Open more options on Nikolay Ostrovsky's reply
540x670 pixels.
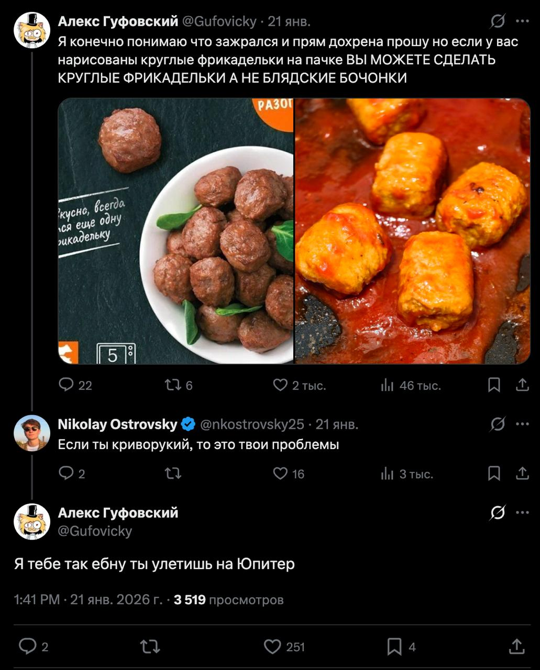pyautogui.click(x=522, y=424)
